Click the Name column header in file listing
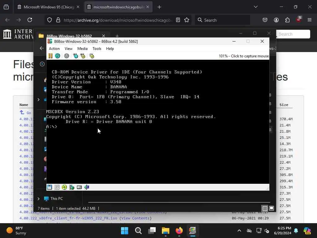 24,105
